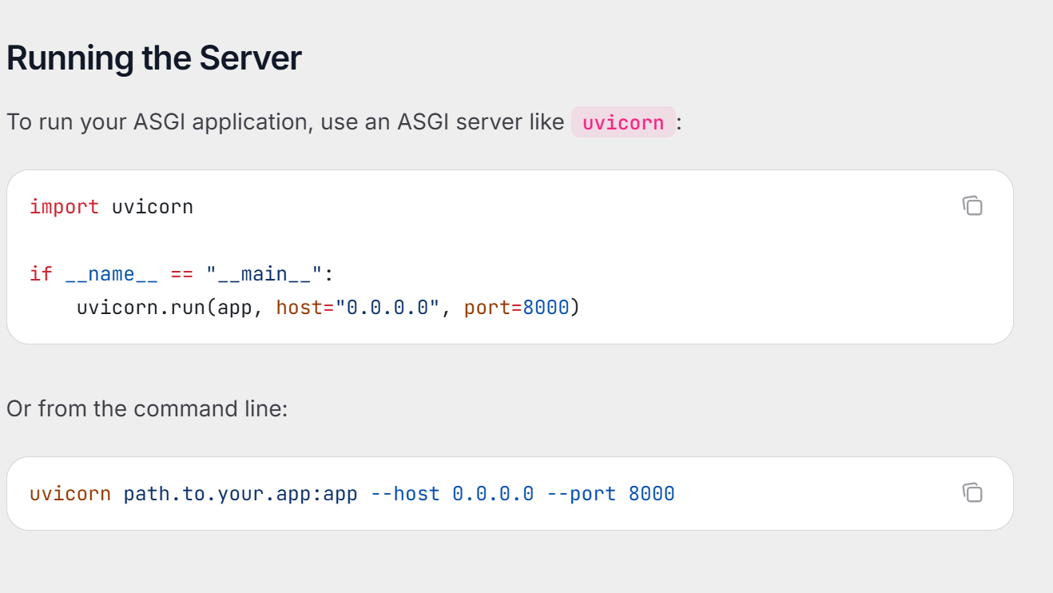This screenshot has height=593, width=1053.
Task: Click the '--host' flag in command line snippet
Action: pos(406,494)
